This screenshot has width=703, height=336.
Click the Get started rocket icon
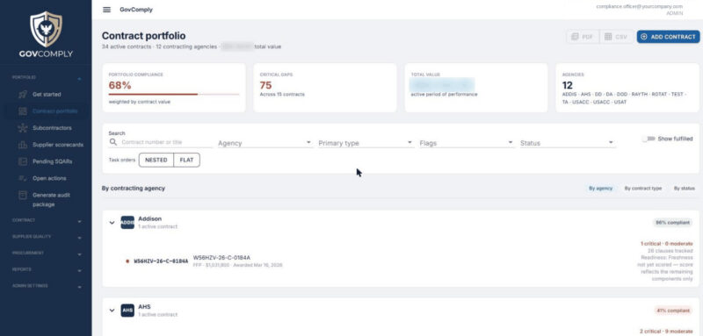(23, 95)
